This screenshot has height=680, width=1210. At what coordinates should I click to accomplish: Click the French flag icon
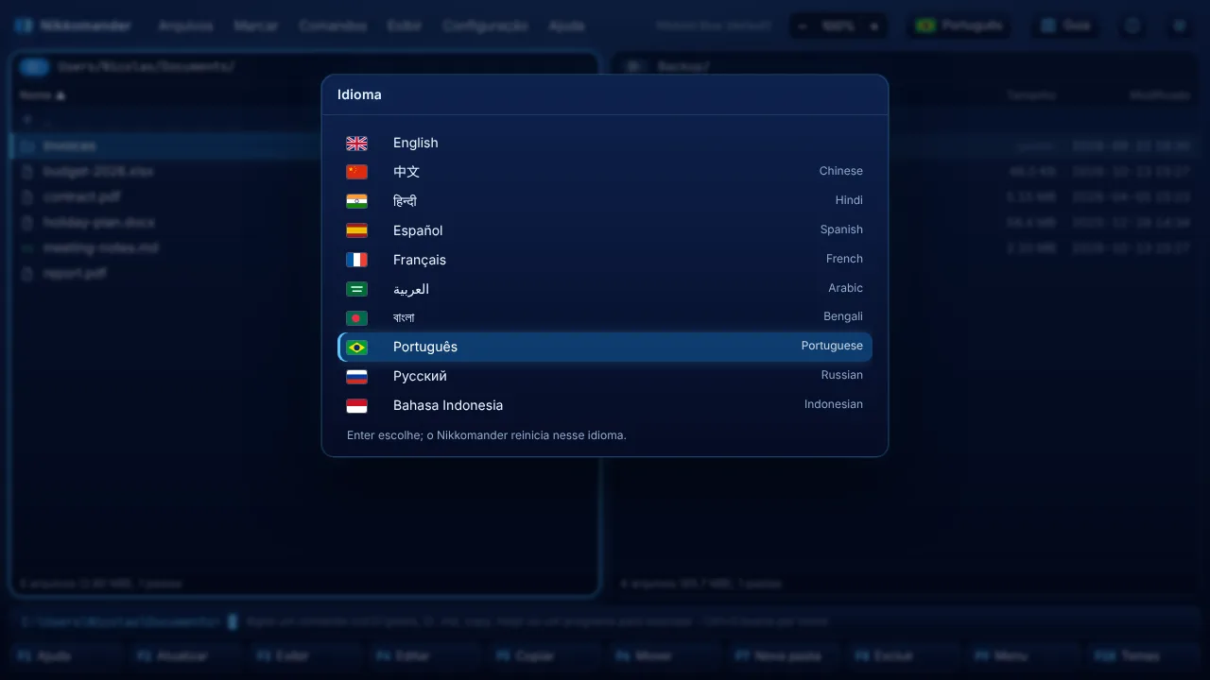point(356,260)
